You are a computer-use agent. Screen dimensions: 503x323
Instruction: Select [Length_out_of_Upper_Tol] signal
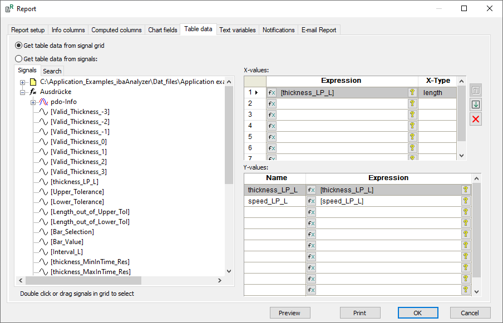(90, 212)
